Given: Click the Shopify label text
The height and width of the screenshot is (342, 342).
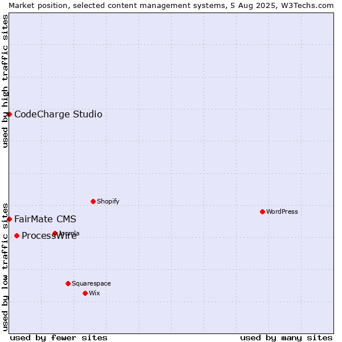Looking at the screenshot, I should 108,201.
